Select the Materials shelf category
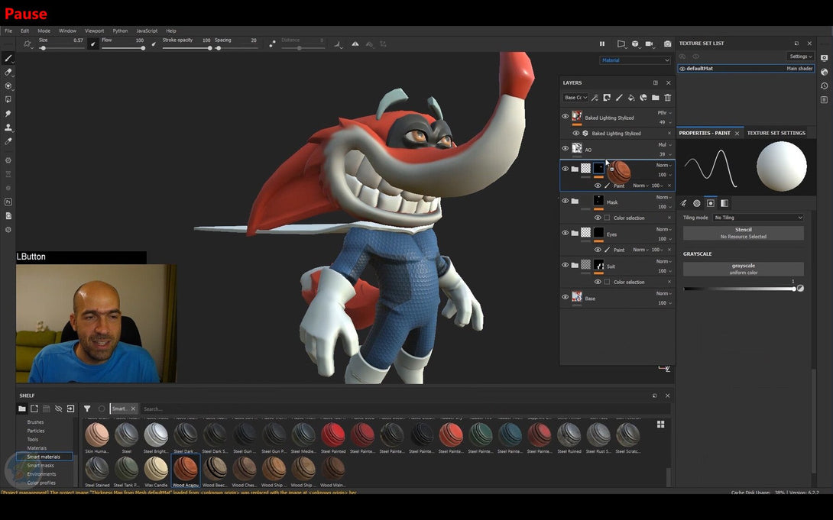833x520 pixels. (x=37, y=447)
